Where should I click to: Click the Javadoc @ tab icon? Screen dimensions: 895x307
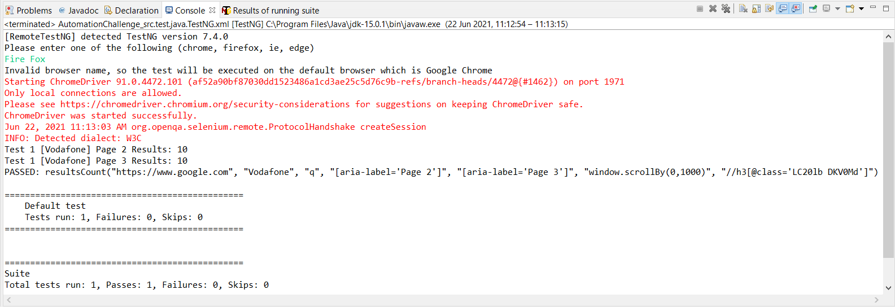click(x=62, y=10)
